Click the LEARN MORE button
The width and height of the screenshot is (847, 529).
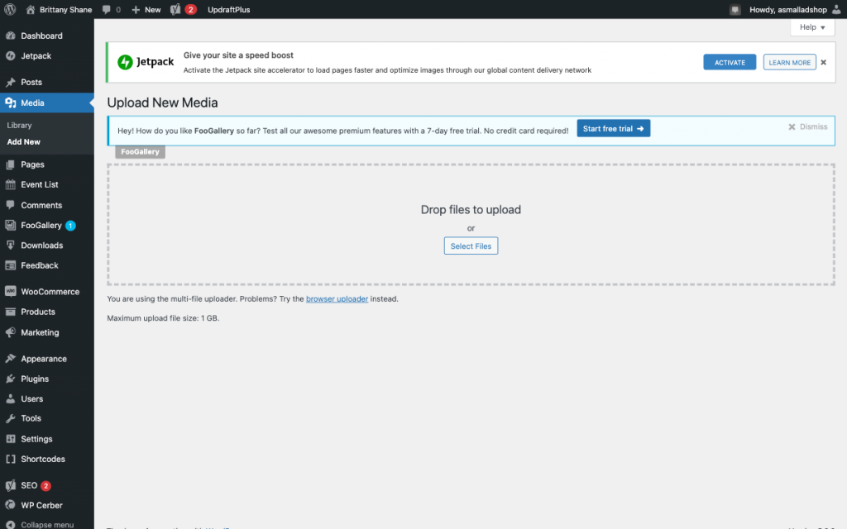[x=789, y=63]
